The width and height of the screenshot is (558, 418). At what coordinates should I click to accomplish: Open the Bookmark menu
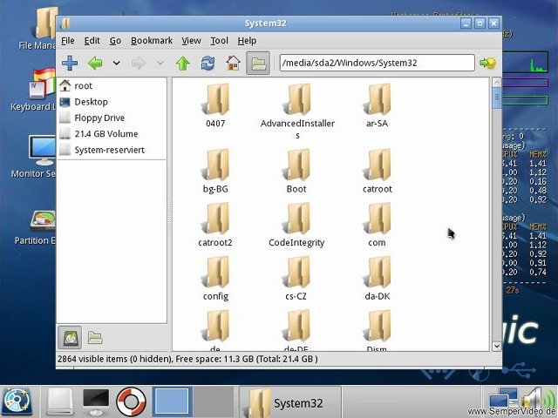[152, 40]
